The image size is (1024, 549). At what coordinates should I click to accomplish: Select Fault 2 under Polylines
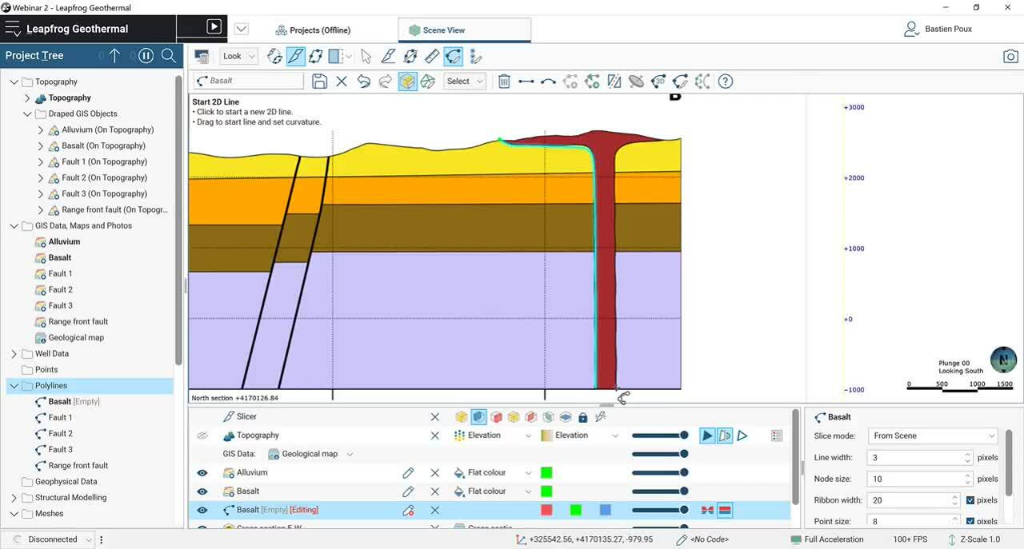click(60, 433)
